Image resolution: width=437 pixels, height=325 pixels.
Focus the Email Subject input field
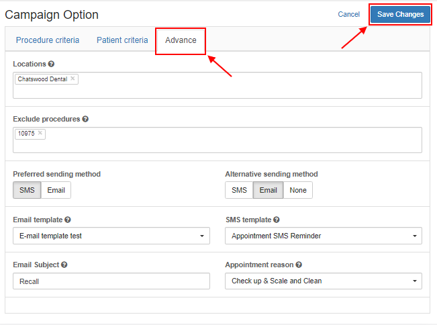point(111,281)
